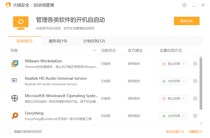This screenshot has width=210, height=138.
Task: Click 已禁用 status of Microsoft Windows row
Action: pos(106,99)
